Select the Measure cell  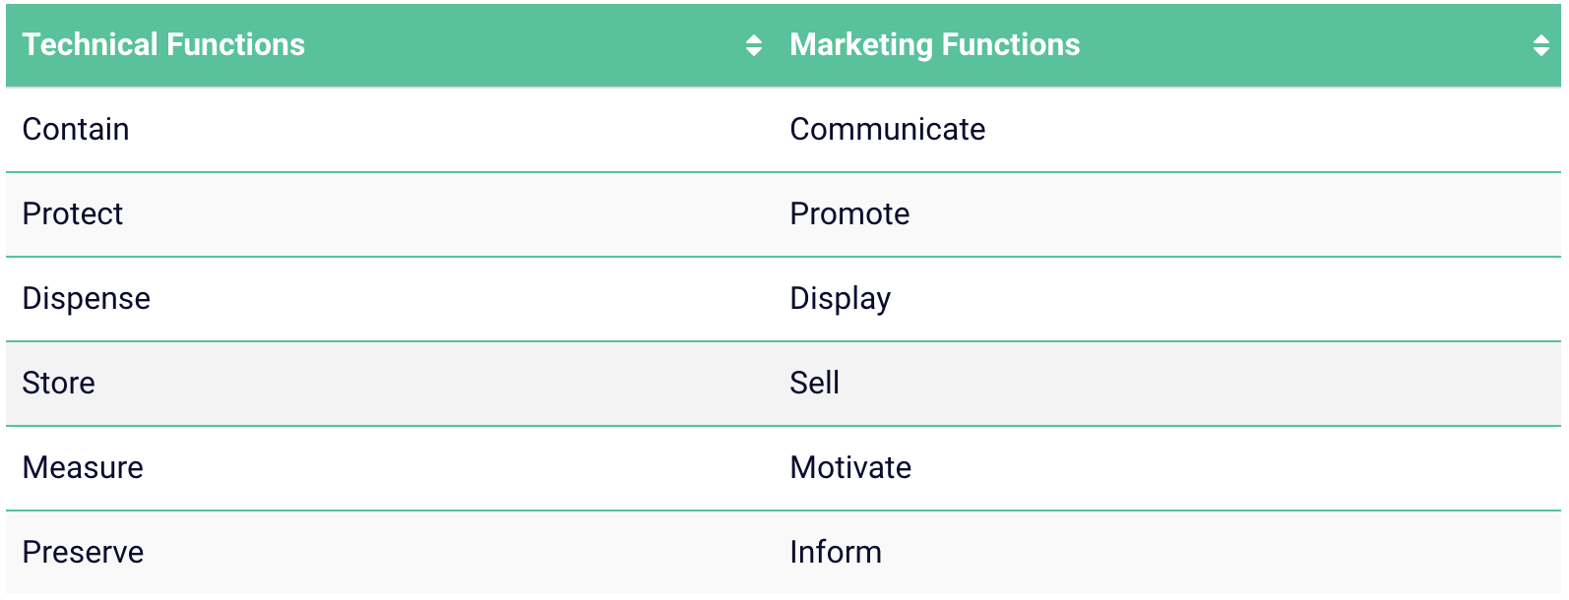pyautogui.click(x=82, y=468)
